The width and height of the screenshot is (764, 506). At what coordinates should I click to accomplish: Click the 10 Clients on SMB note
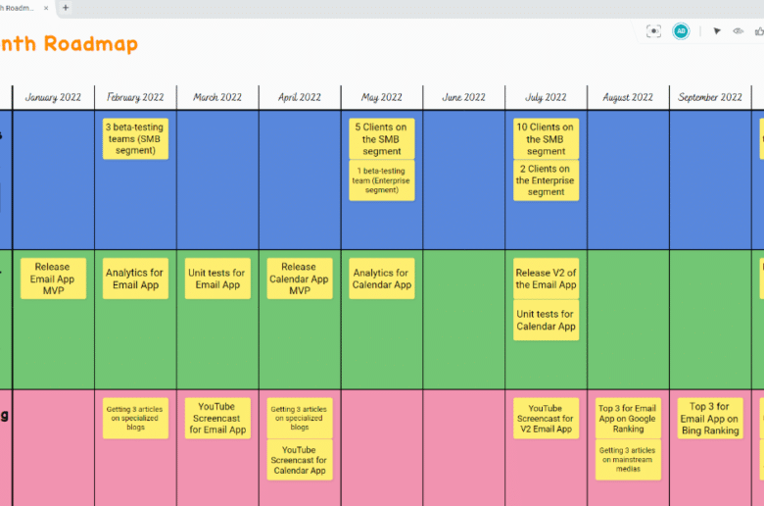[x=546, y=138]
